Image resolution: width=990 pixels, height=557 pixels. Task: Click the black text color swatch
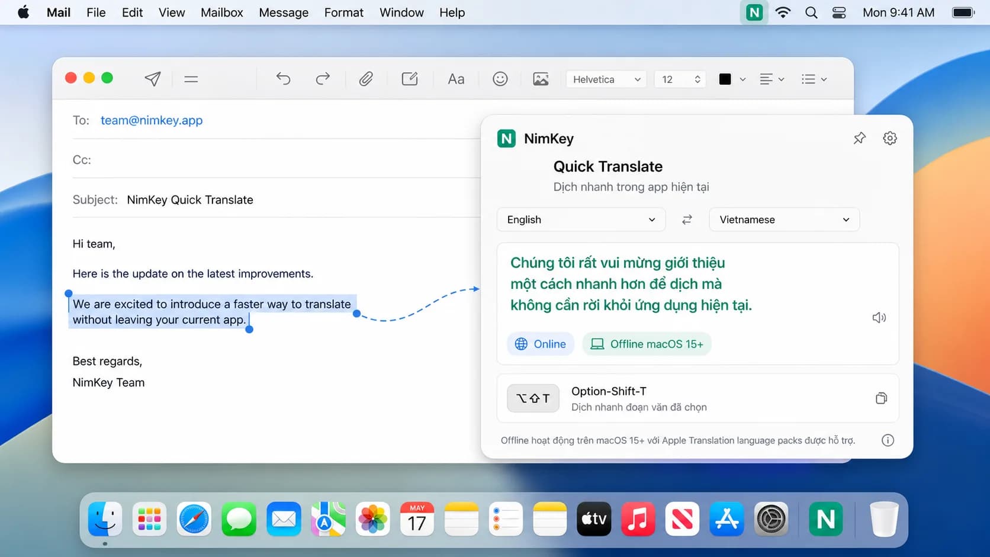725,79
